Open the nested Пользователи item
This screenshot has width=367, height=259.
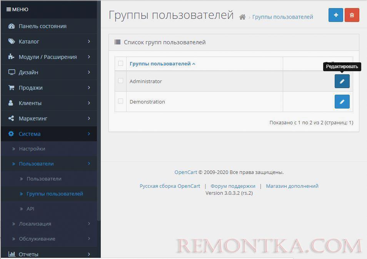click(x=49, y=179)
